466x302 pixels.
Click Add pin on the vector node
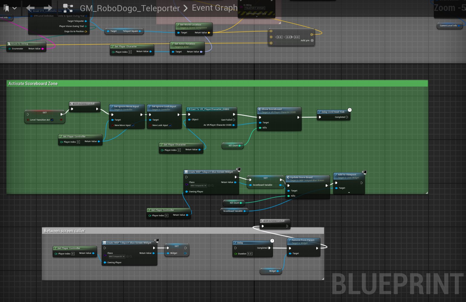pos(307,40)
